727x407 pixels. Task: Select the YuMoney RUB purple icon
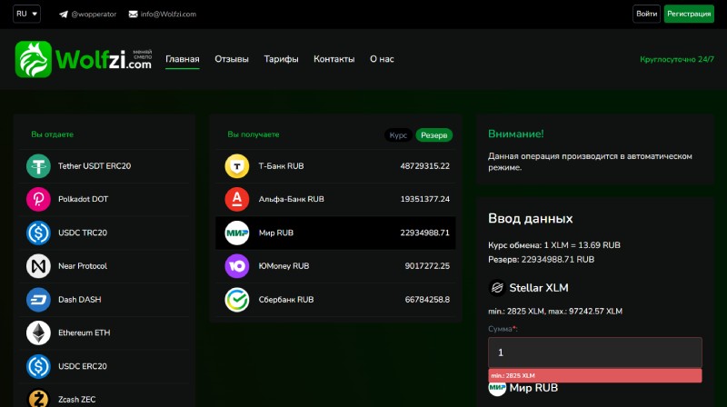coord(237,266)
